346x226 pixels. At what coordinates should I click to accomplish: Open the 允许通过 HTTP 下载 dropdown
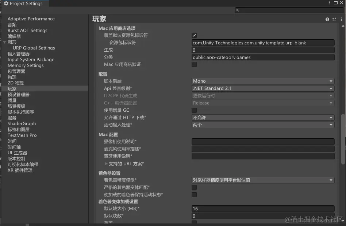pyautogui.click(x=263, y=117)
